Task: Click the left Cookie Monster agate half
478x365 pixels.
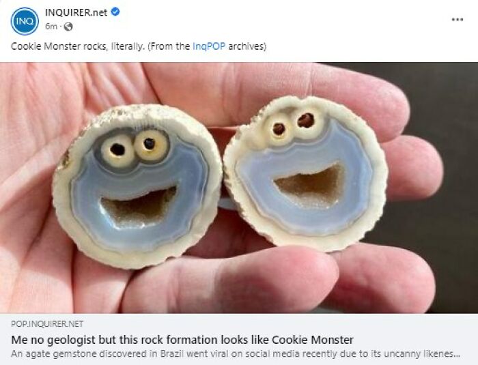Action: tap(137, 186)
